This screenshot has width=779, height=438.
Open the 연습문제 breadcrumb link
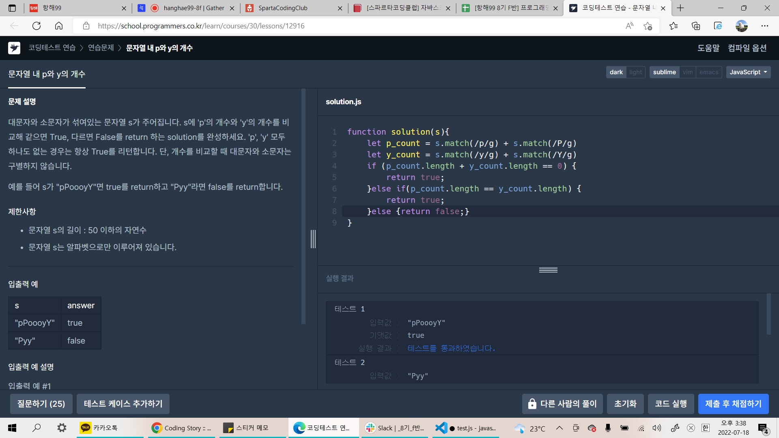click(101, 48)
